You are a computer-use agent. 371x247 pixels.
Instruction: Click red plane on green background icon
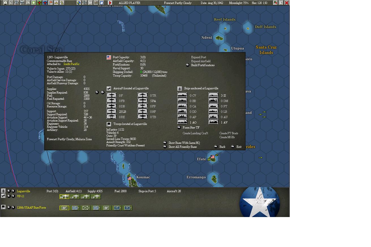39,3
